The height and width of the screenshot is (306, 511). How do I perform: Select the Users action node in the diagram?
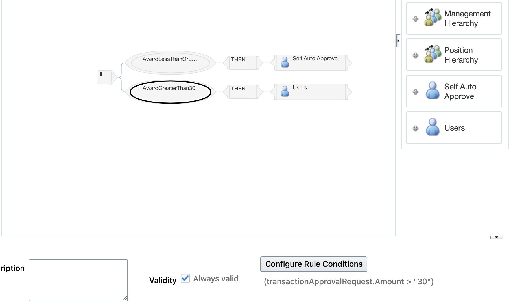tap(311, 92)
